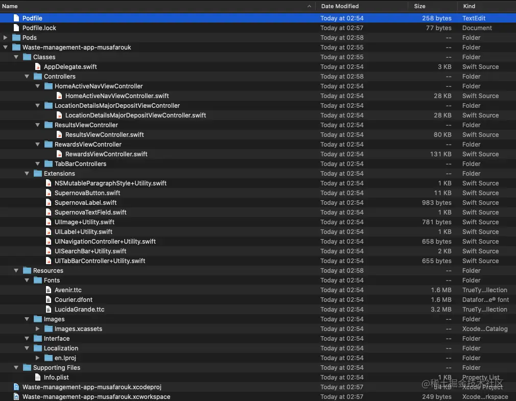Click the Podfile.lock file icon
The height and width of the screenshot is (401, 516).
pos(16,28)
